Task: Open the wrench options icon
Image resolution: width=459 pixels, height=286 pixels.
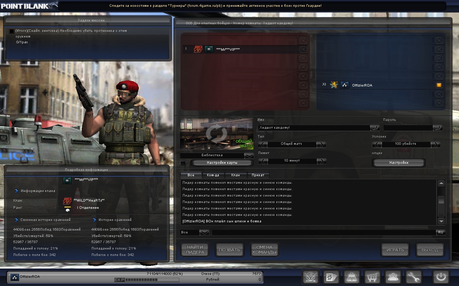Action: point(414,277)
